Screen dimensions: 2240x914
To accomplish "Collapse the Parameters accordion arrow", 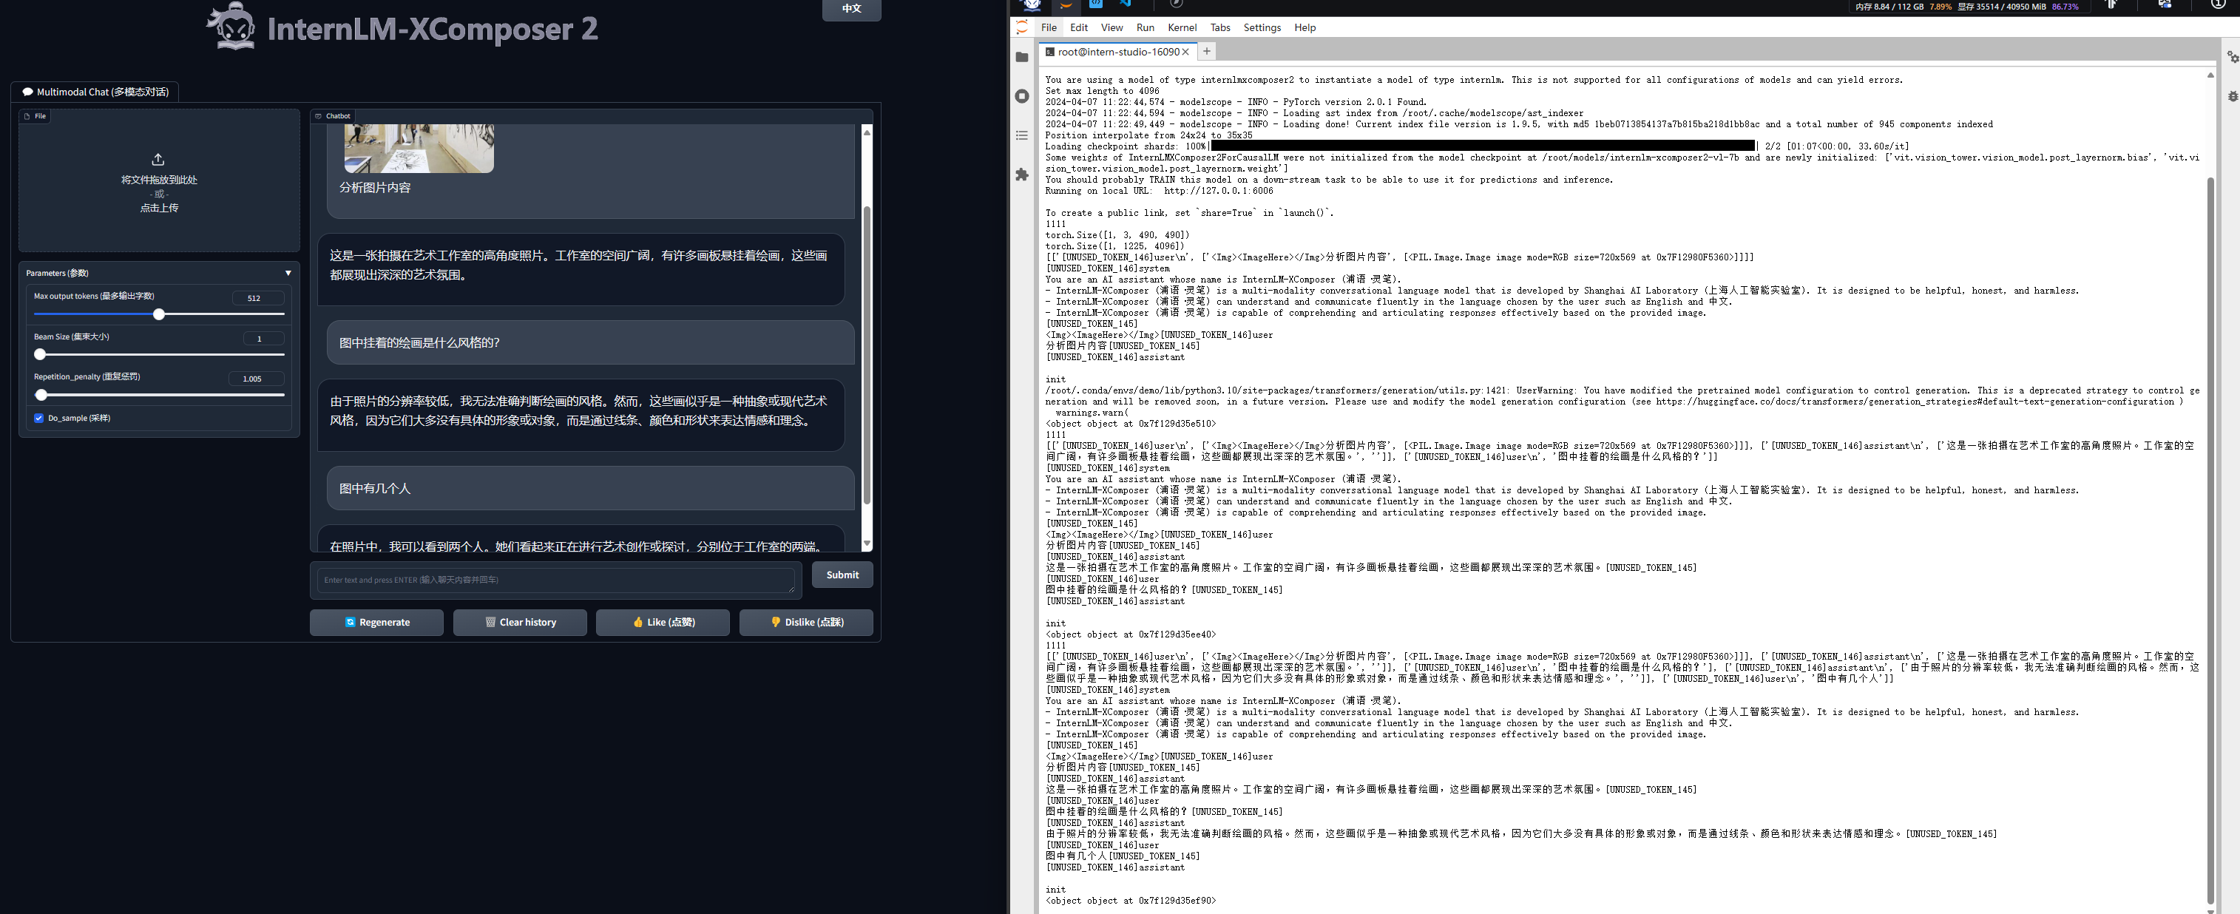I will [x=288, y=273].
